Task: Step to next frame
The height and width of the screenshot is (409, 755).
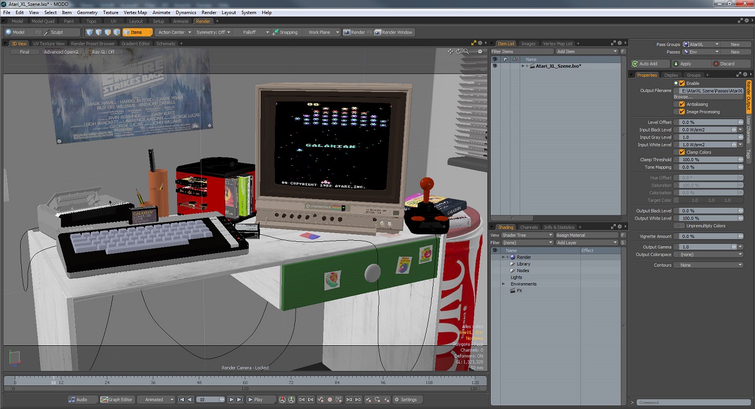Action: [231, 400]
